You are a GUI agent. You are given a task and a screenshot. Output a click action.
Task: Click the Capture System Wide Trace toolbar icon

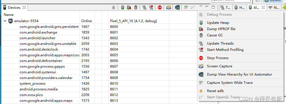click(186, 7)
